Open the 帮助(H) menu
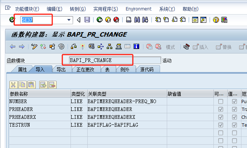This screenshot has height=148, width=247. (x=190, y=9)
